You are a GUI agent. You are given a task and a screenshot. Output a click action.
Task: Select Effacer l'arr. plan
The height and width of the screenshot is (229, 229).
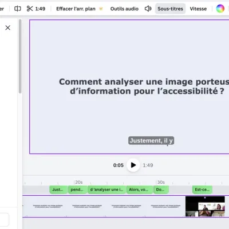coord(76,9)
